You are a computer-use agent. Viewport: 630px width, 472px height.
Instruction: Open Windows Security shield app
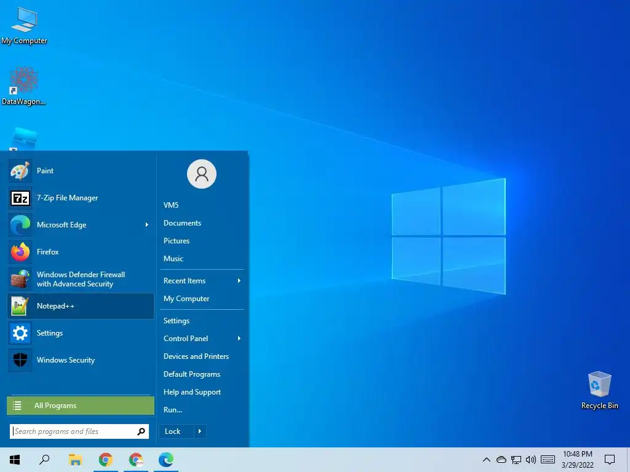81,360
